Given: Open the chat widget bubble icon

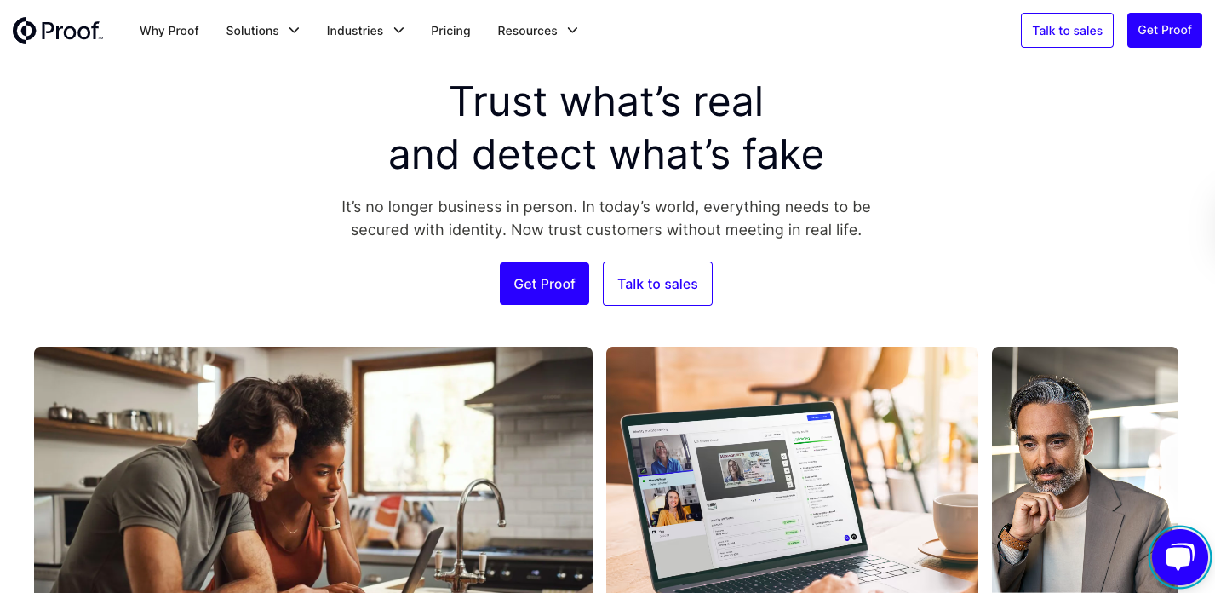Looking at the screenshot, I should pyautogui.click(x=1180, y=558).
